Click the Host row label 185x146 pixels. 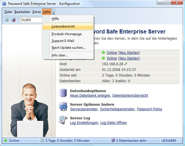click(63, 64)
